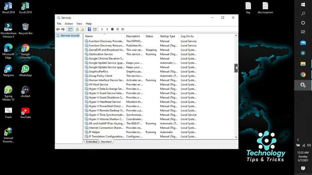Click the Refresh toolbar icon

77,29
